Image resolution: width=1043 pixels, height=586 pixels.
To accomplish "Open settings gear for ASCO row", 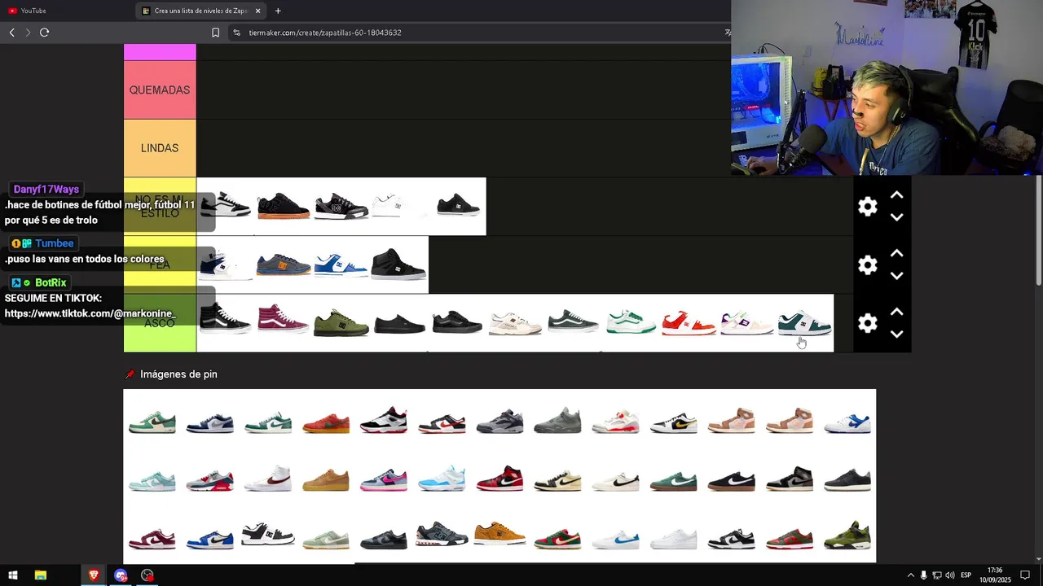I will click(x=868, y=323).
